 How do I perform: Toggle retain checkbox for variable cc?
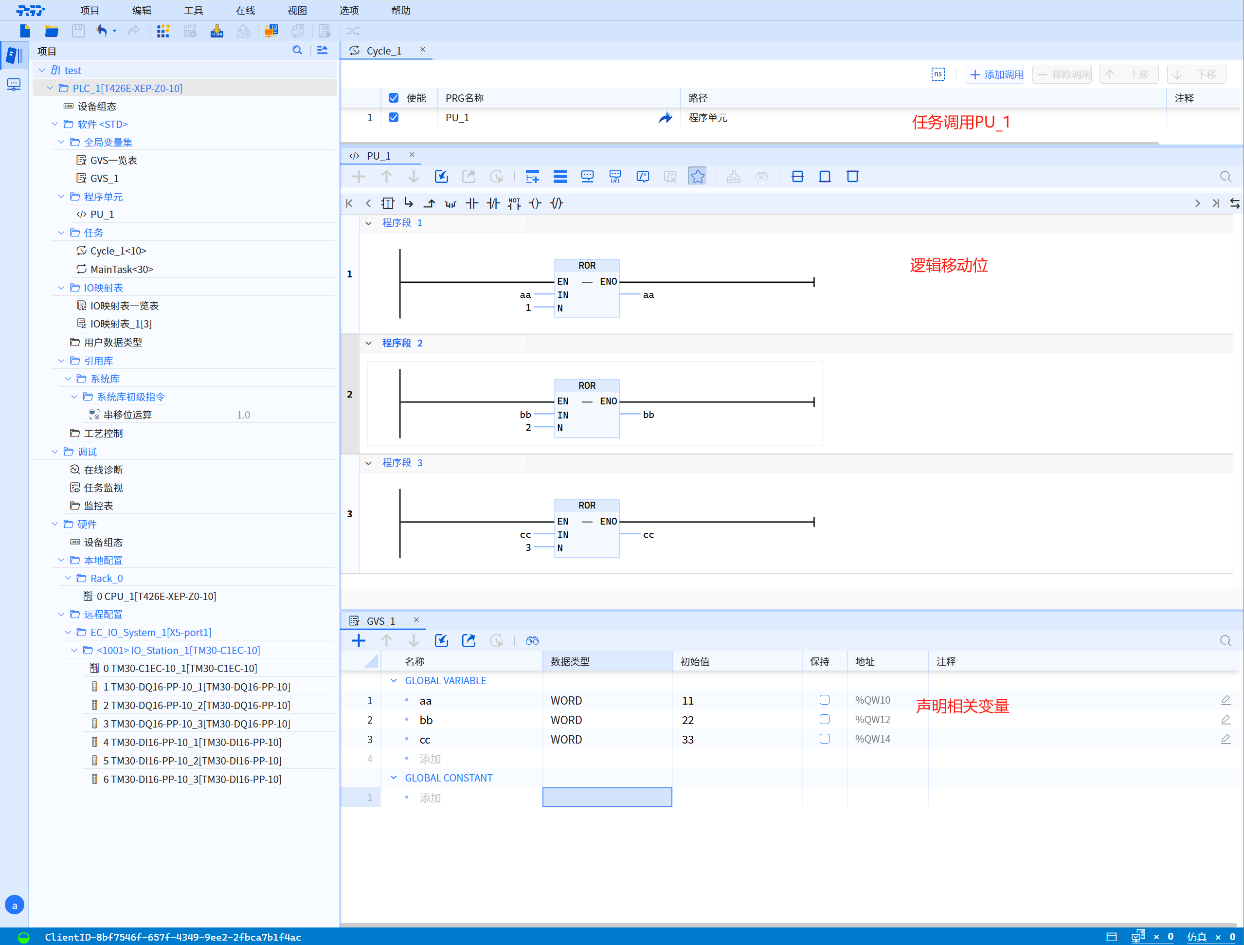[824, 739]
